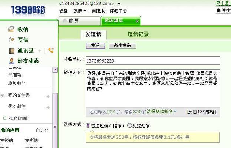Click the 139邮箱 logo
Screen dimensions: 231x148
(28, 10)
